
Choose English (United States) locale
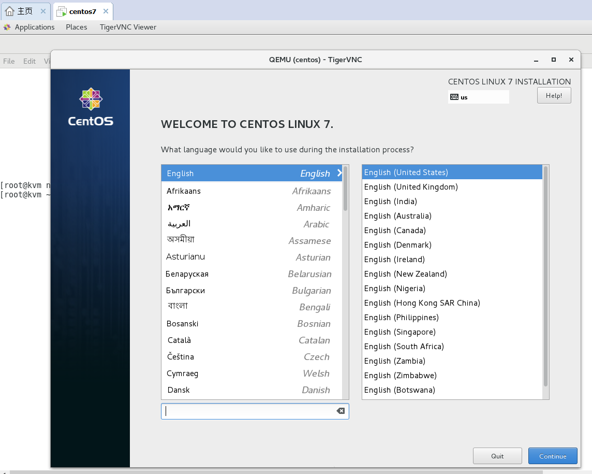coord(452,173)
